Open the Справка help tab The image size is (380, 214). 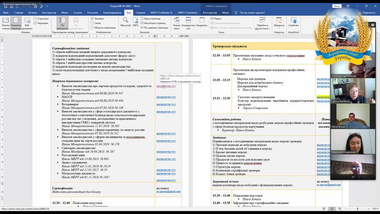tap(141, 13)
